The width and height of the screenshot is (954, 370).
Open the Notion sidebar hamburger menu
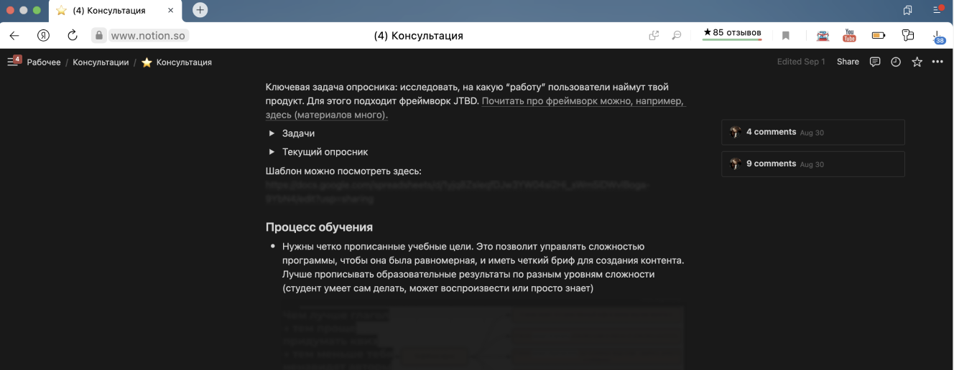[12, 62]
